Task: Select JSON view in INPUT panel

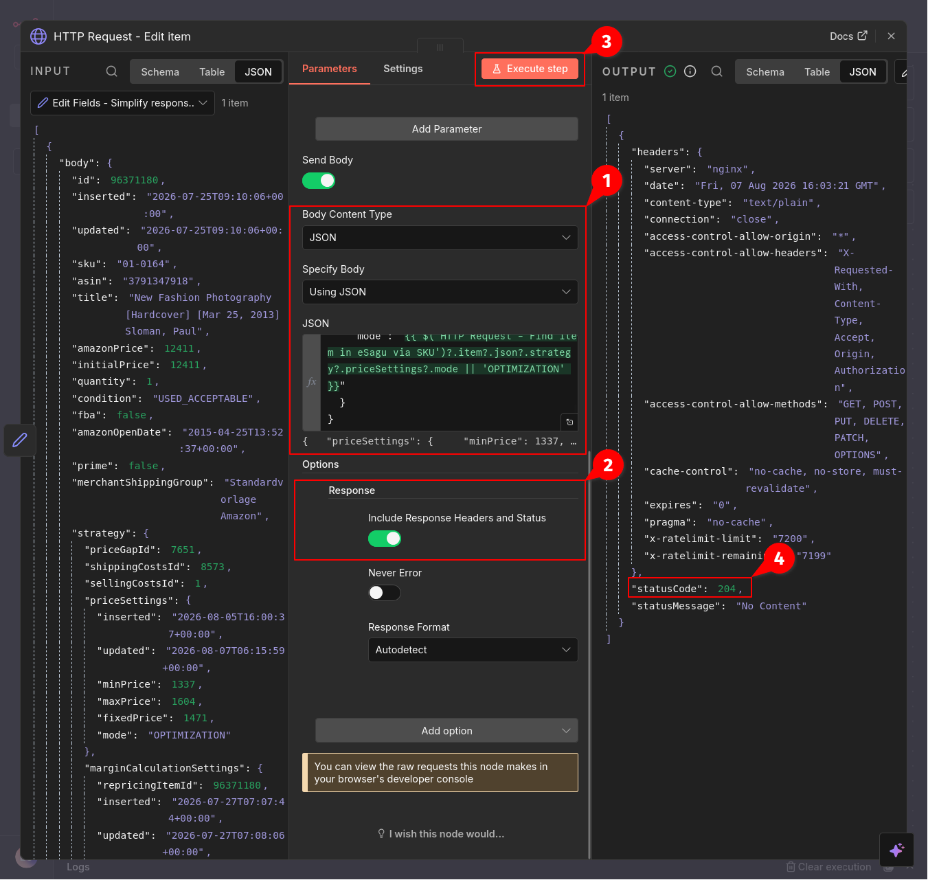Action: click(258, 72)
